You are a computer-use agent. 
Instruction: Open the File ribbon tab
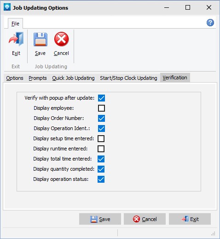pos(15,24)
